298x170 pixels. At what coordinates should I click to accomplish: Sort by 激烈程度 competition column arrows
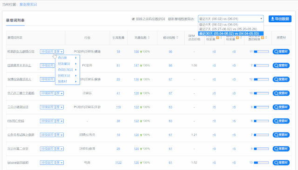pyautogui.click(x=266, y=38)
